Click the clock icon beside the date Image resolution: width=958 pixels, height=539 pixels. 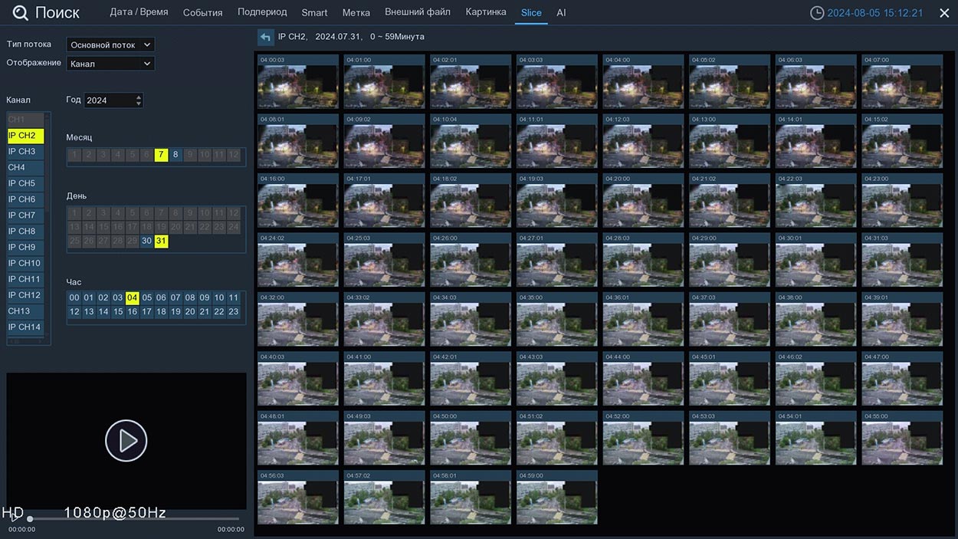[817, 13]
